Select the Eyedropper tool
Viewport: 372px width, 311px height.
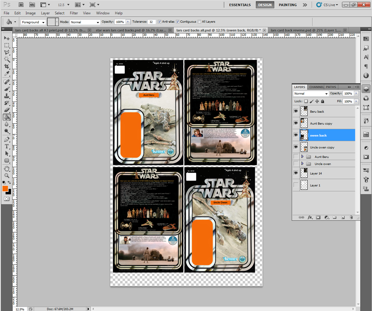[7, 74]
